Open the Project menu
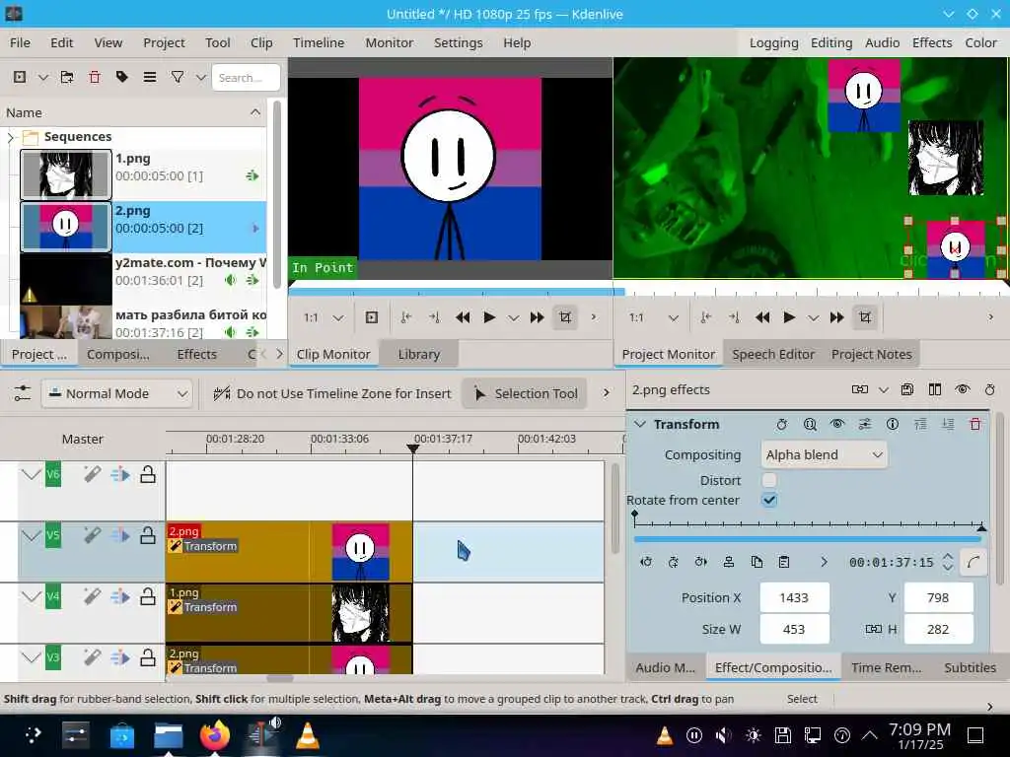Viewport: 1010px width, 757px height. [x=164, y=42]
